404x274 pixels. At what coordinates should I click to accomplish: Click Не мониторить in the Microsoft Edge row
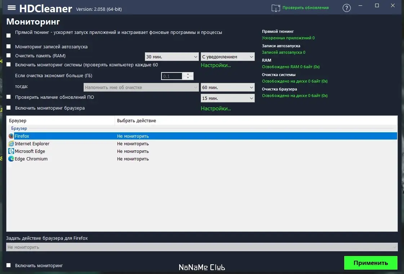(133, 151)
